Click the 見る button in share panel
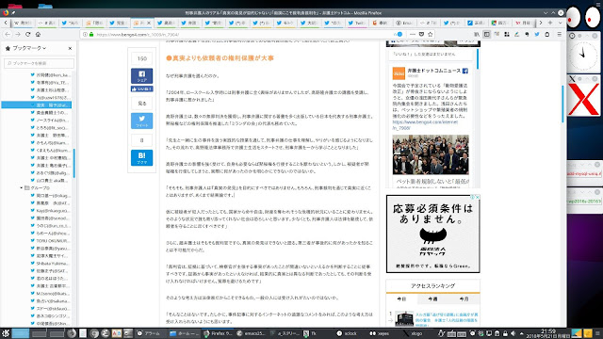The height and width of the screenshot is (339, 603). click(x=142, y=104)
